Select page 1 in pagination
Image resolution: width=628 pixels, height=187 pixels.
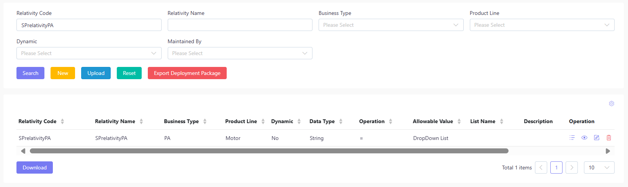556,167
